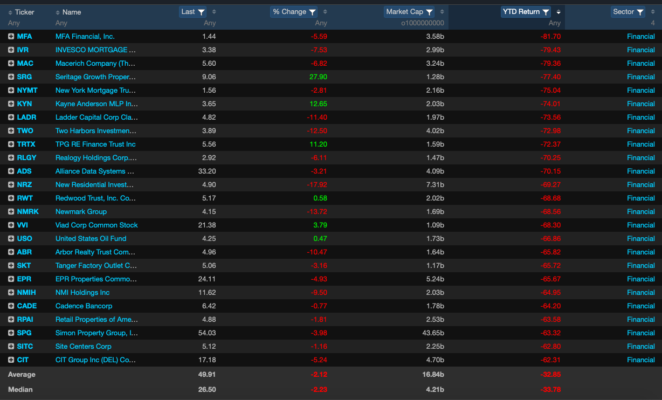662x400 pixels.
Task: Click the NMRK ticker symbol
Action: (28, 211)
